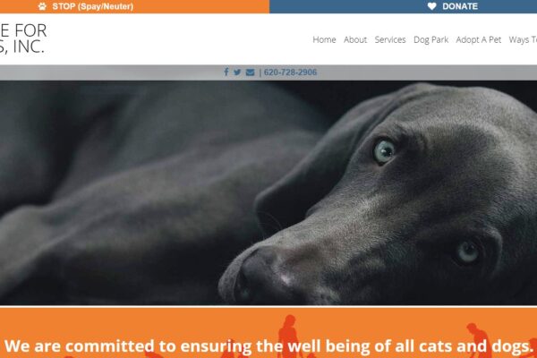Open the partially visible Ways To menu item
537x358 pixels.
(523, 39)
